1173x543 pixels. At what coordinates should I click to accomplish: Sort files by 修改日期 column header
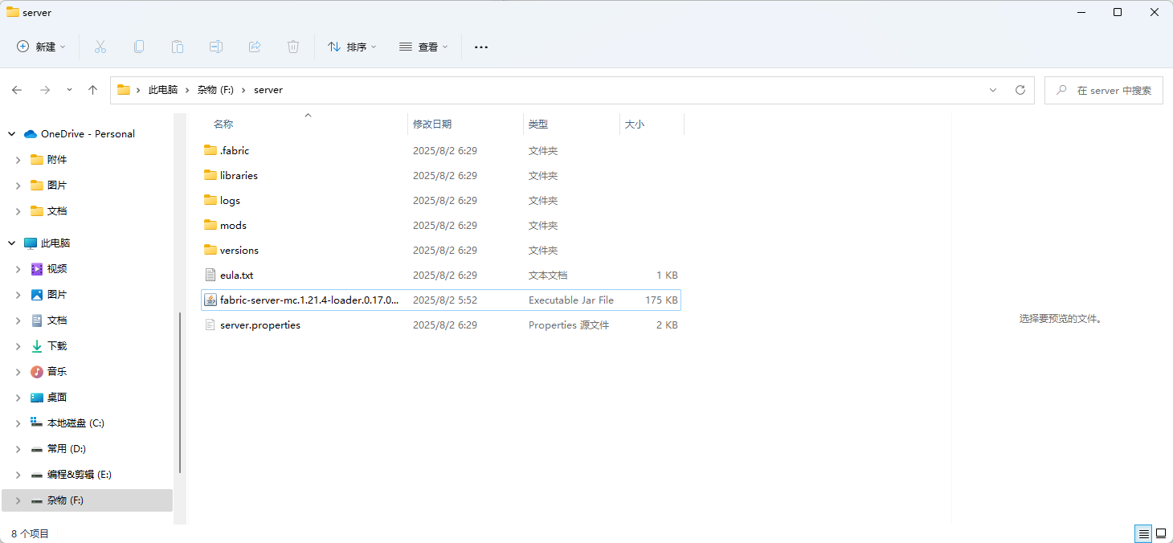(432, 125)
